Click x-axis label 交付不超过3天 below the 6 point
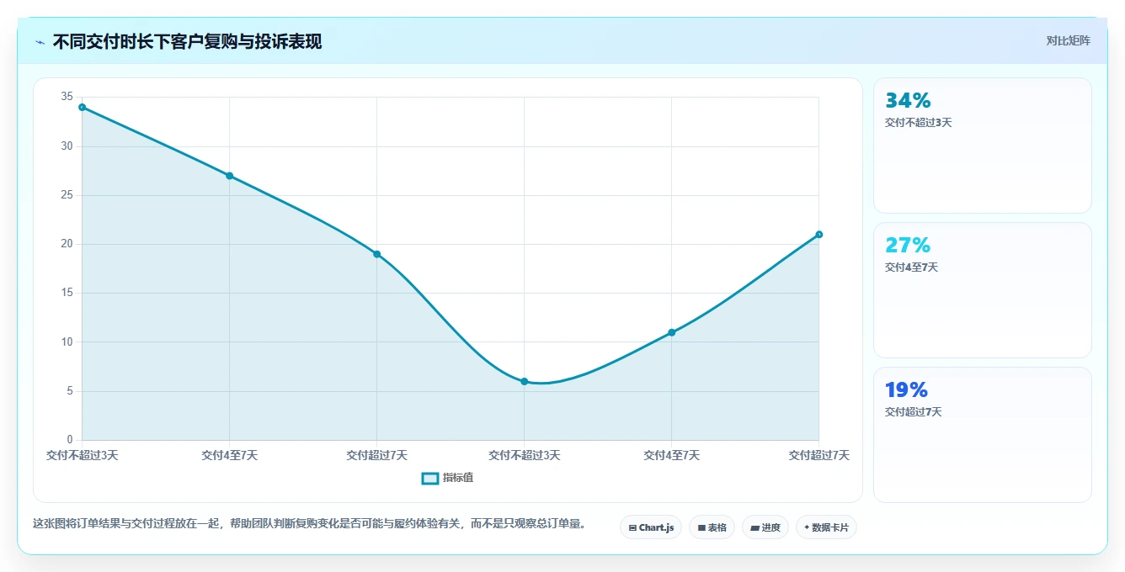 point(524,455)
